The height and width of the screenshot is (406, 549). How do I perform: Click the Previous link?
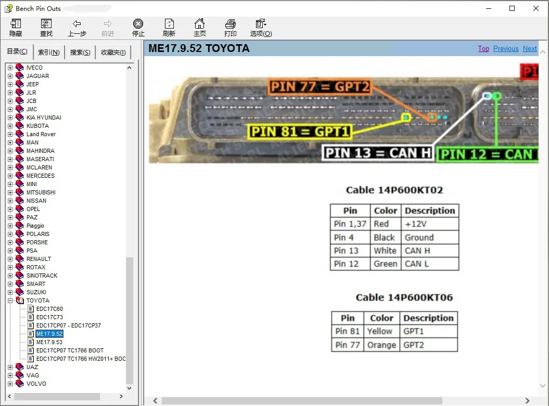pyautogui.click(x=506, y=49)
